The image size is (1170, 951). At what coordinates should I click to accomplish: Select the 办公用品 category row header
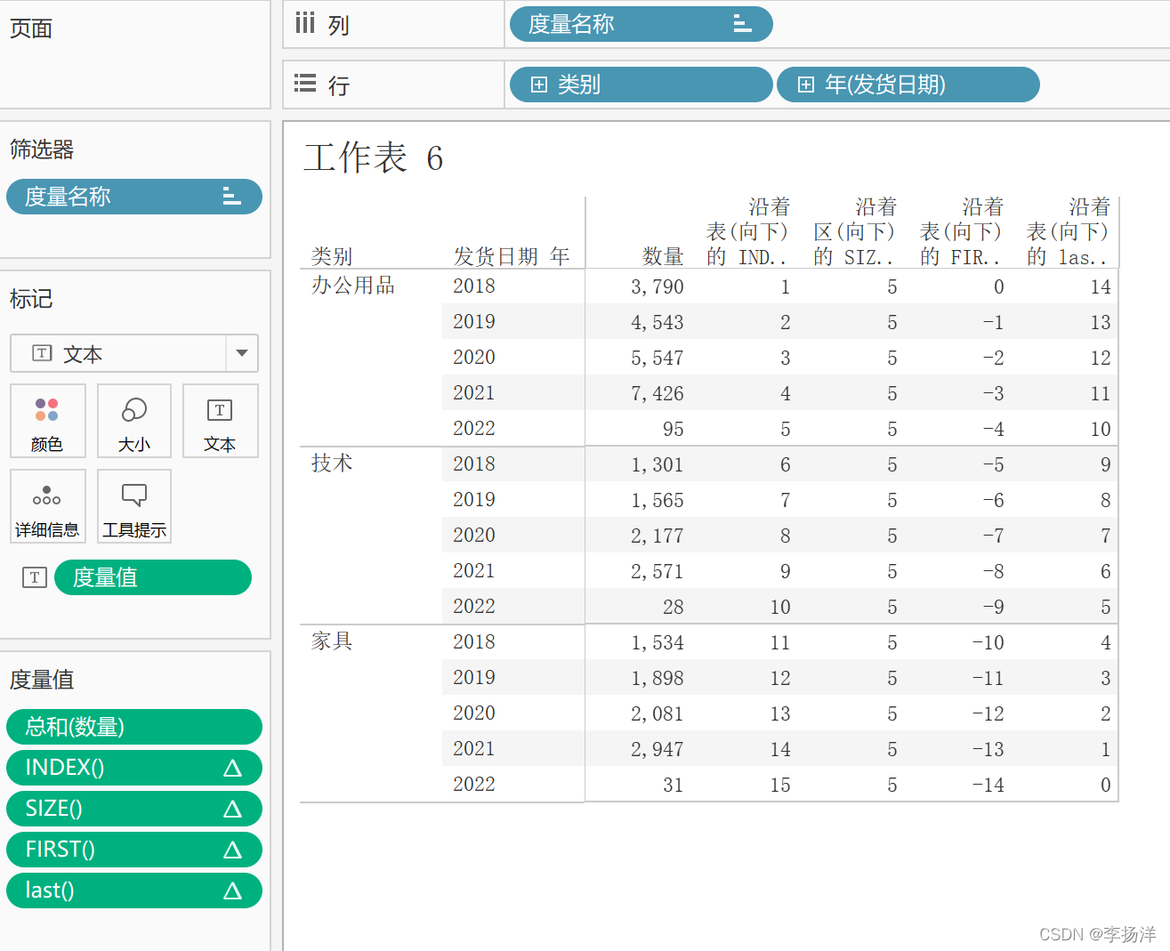(352, 285)
